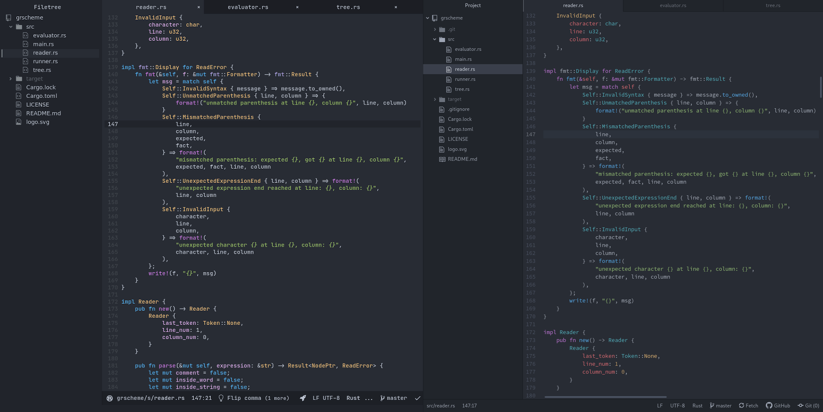Image resolution: width=823 pixels, height=412 pixels.
Task: Click the README.md book icon in the Project panel
Action: coord(442,159)
